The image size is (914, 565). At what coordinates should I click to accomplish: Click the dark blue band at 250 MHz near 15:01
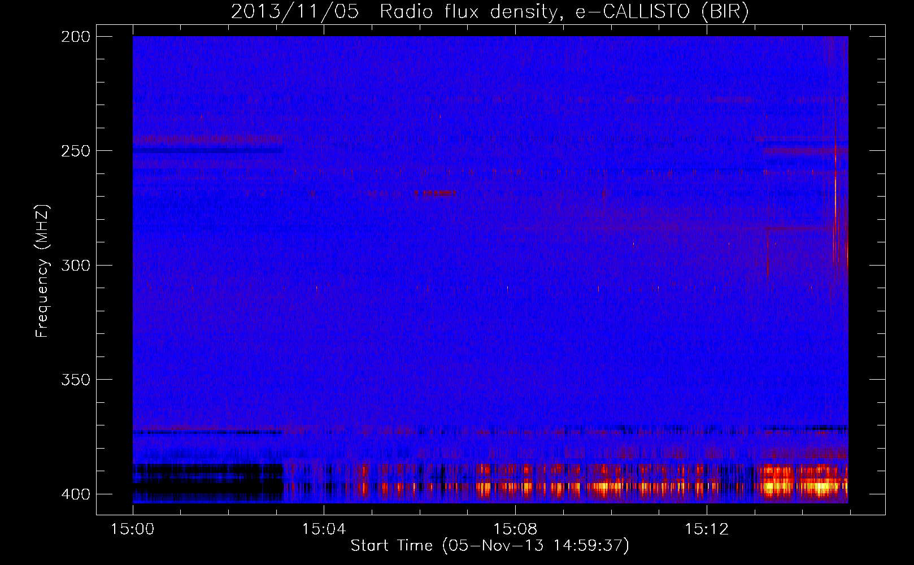click(208, 151)
